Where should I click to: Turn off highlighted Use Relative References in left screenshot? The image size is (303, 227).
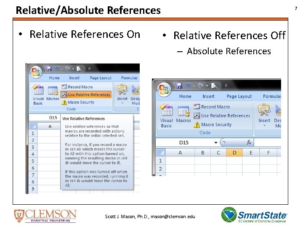pos(86,95)
